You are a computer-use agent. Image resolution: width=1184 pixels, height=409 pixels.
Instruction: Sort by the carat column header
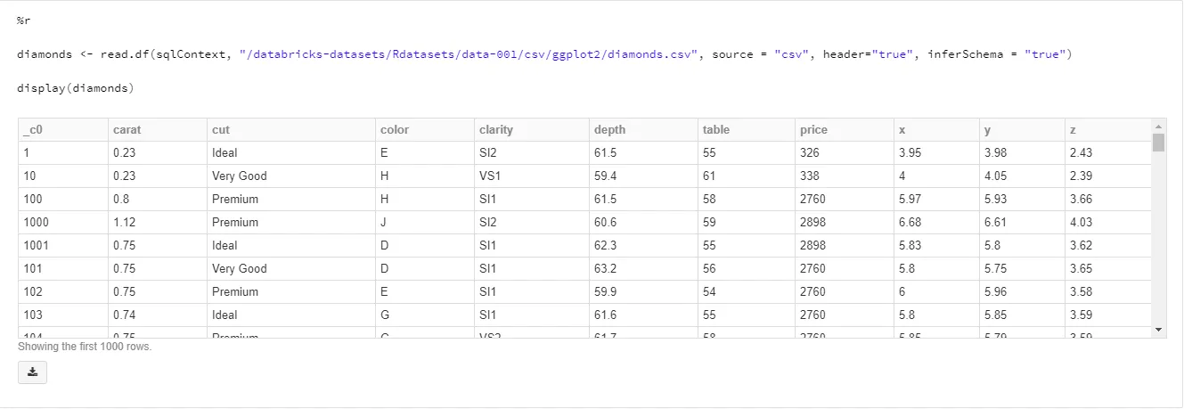(127, 130)
